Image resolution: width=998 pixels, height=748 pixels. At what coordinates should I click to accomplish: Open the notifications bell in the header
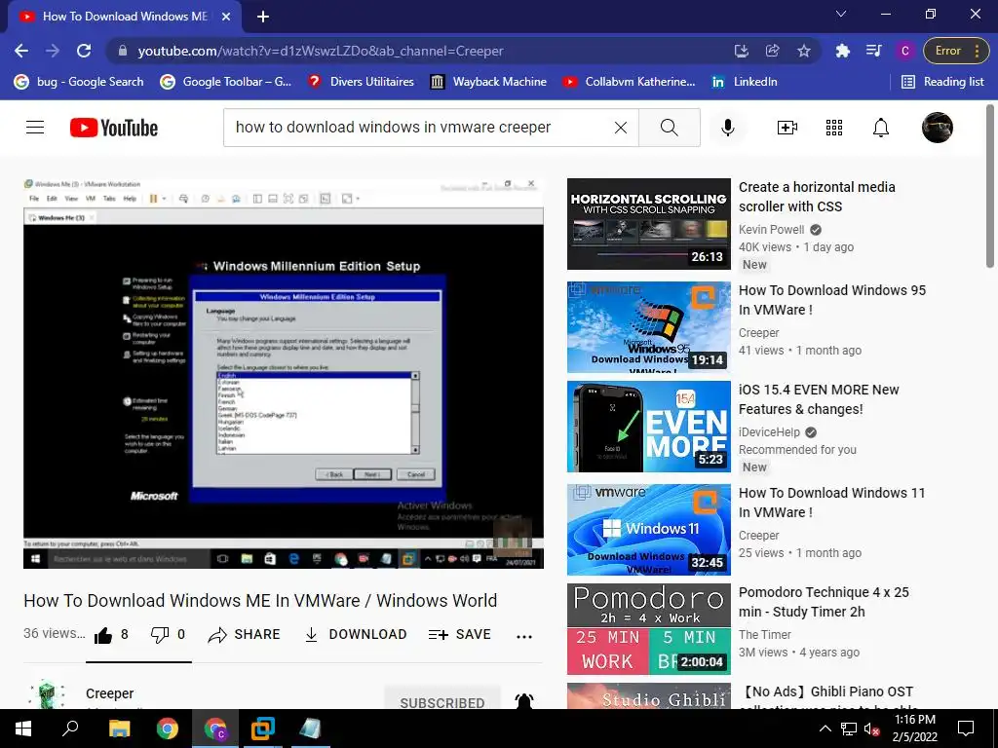[x=881, y=128]
